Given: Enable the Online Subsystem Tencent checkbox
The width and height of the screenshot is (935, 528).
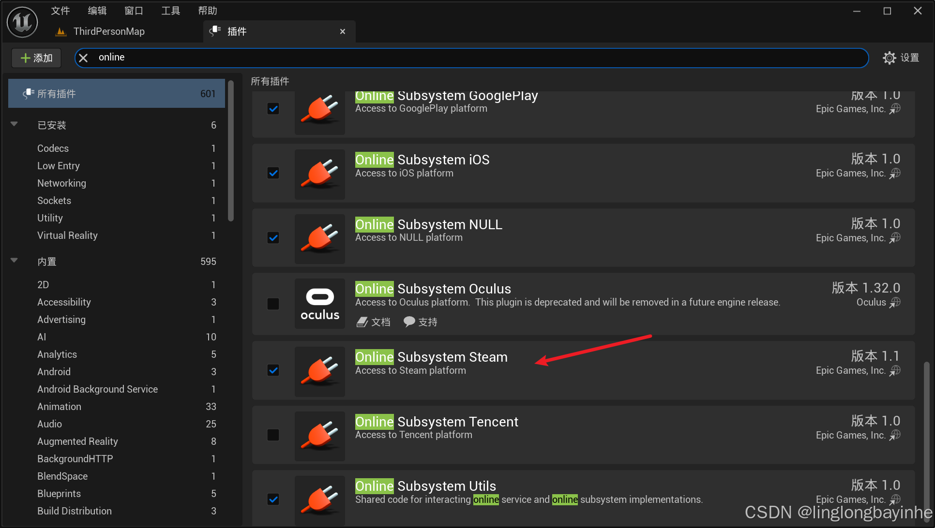Looking at the screenshot, I should click(273, 435).
